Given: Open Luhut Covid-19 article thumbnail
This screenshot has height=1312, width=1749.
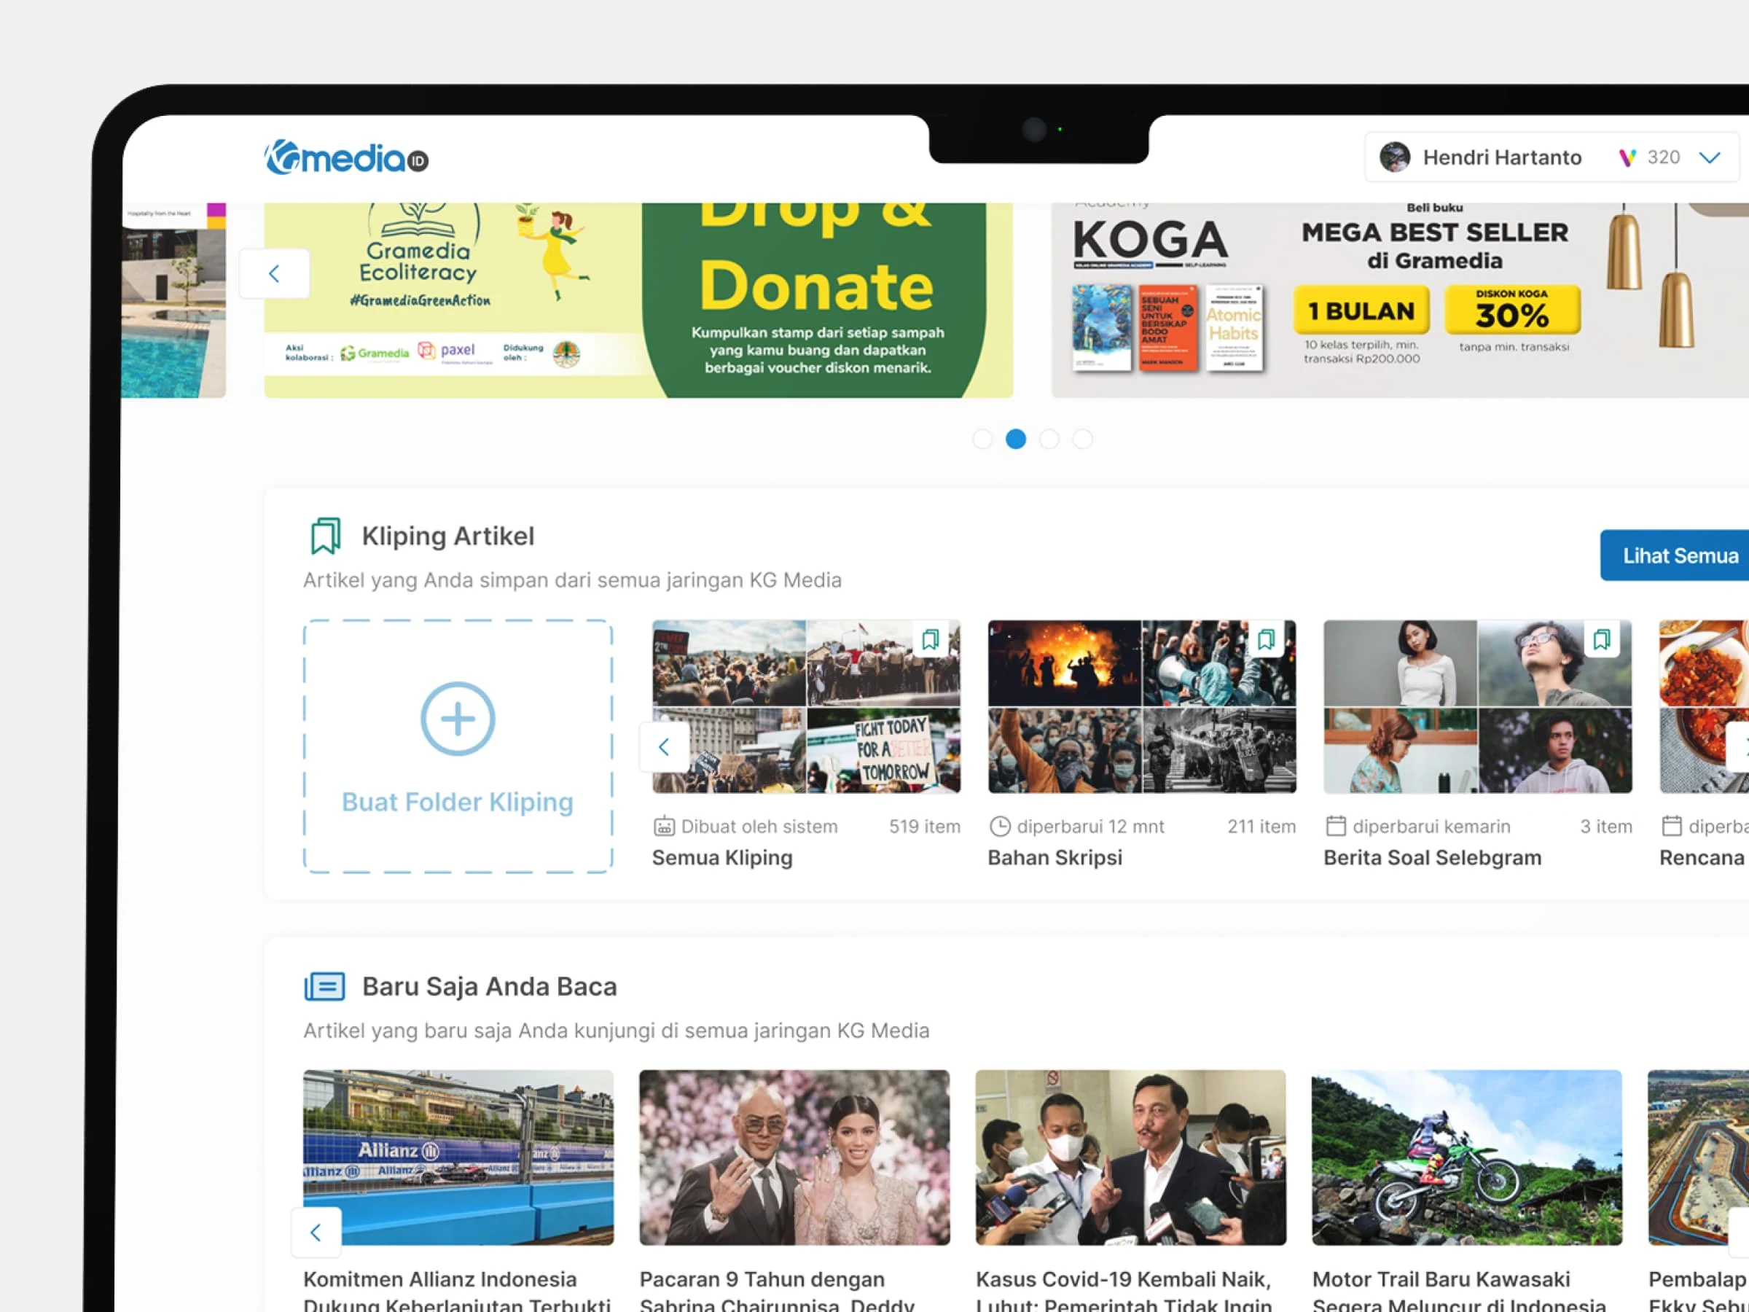Looking at the screenshot, I should [x=1131, y=1157].
